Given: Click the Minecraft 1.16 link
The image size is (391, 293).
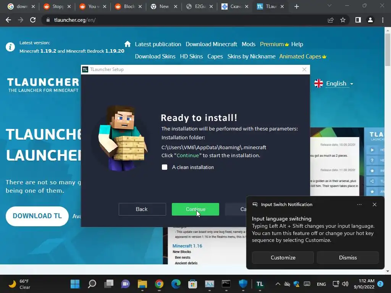Looking at the screenshot, I should click(x=187, y=246).
